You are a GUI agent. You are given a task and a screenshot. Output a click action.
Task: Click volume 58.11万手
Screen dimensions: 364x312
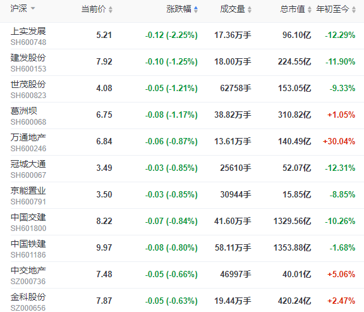point(233,247)
